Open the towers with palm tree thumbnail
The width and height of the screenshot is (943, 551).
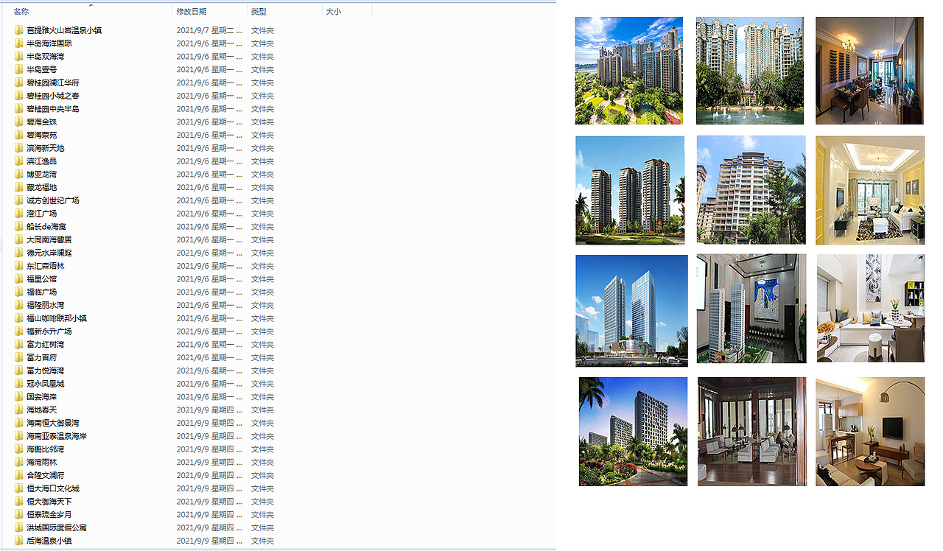click(x=633, y=432)
